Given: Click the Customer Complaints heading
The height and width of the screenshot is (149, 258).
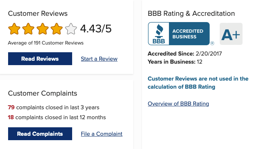Looking at the screenshot, I should pyautogui.click(x=43, y=93).
